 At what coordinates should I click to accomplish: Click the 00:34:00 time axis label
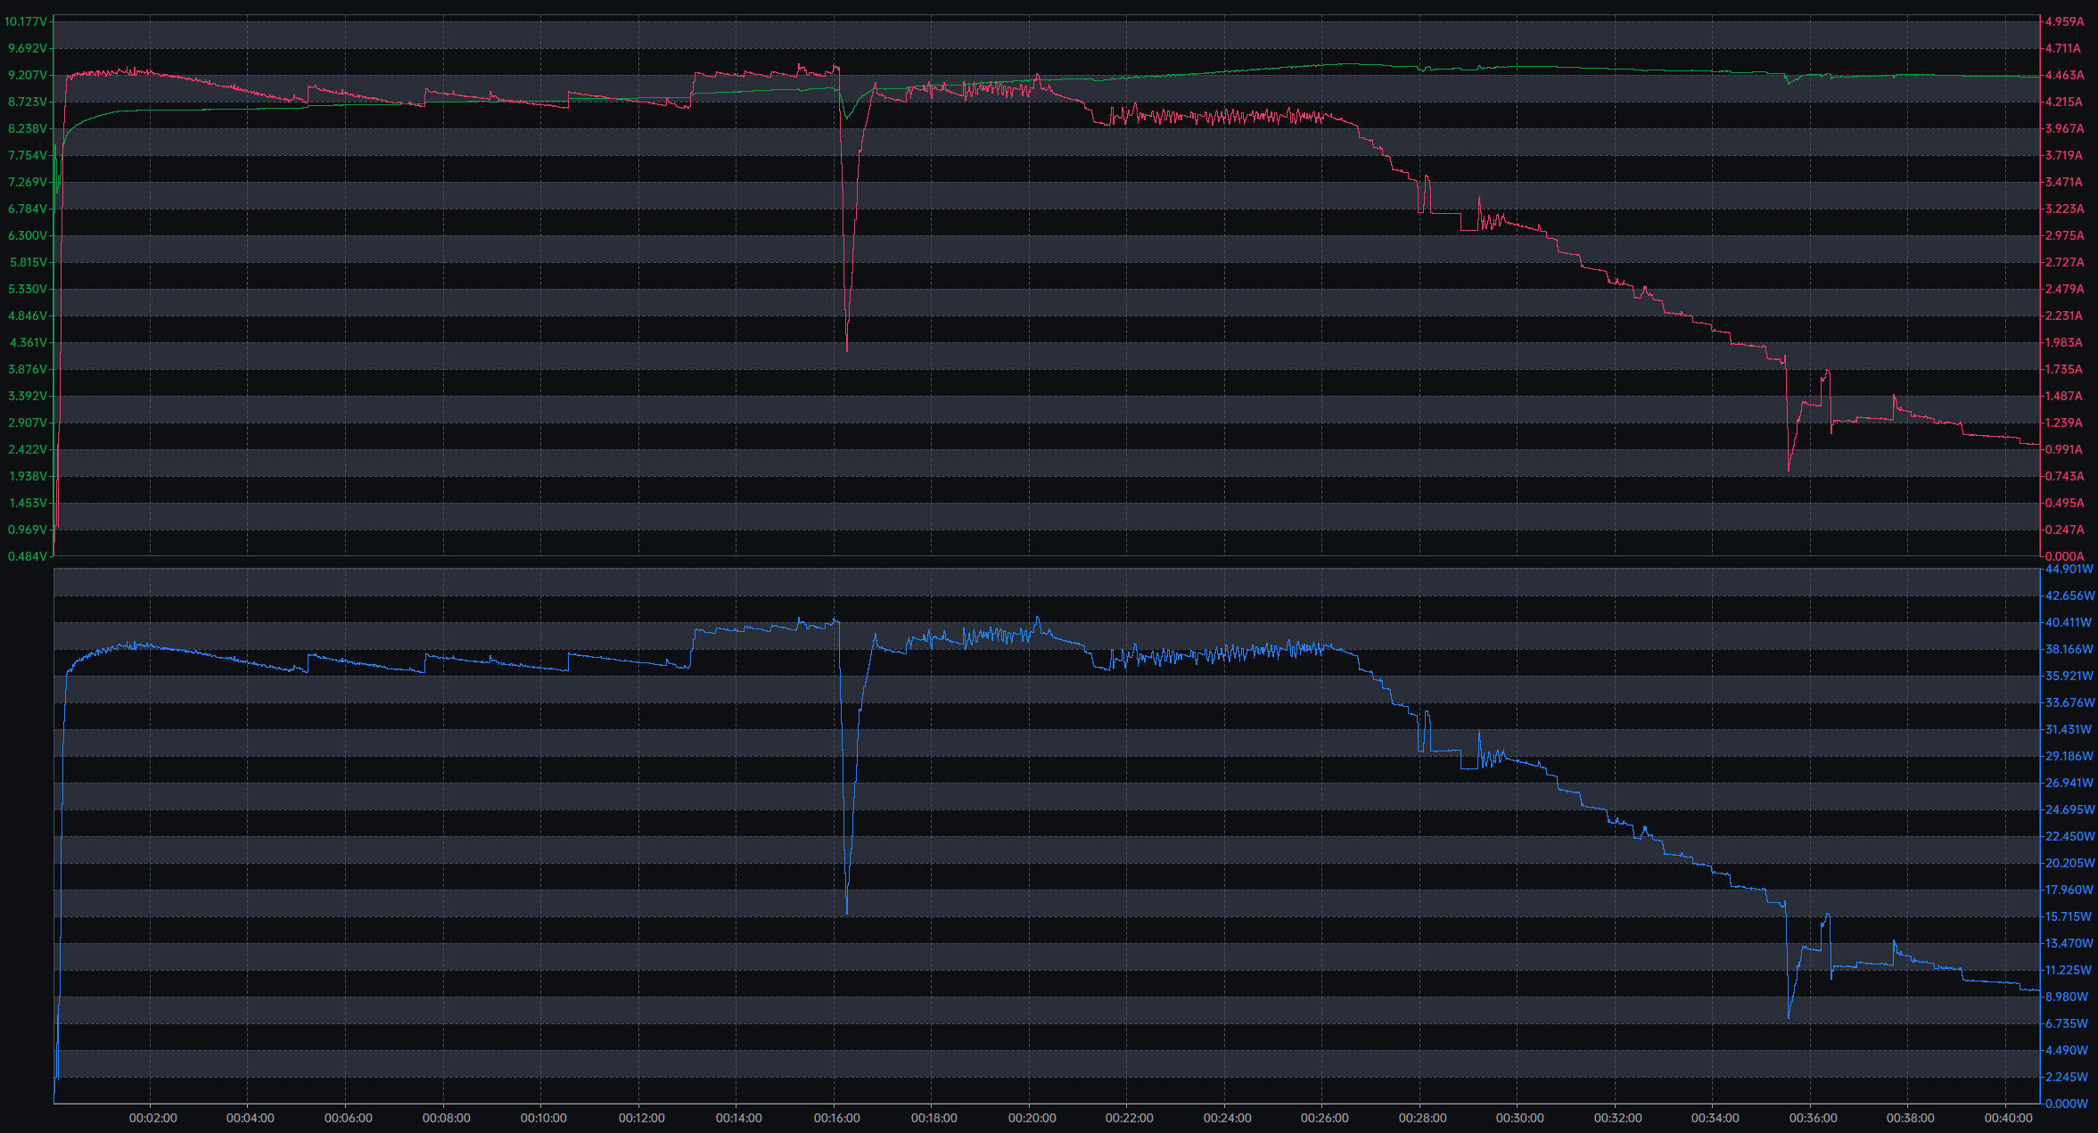click(1715, 1118)
